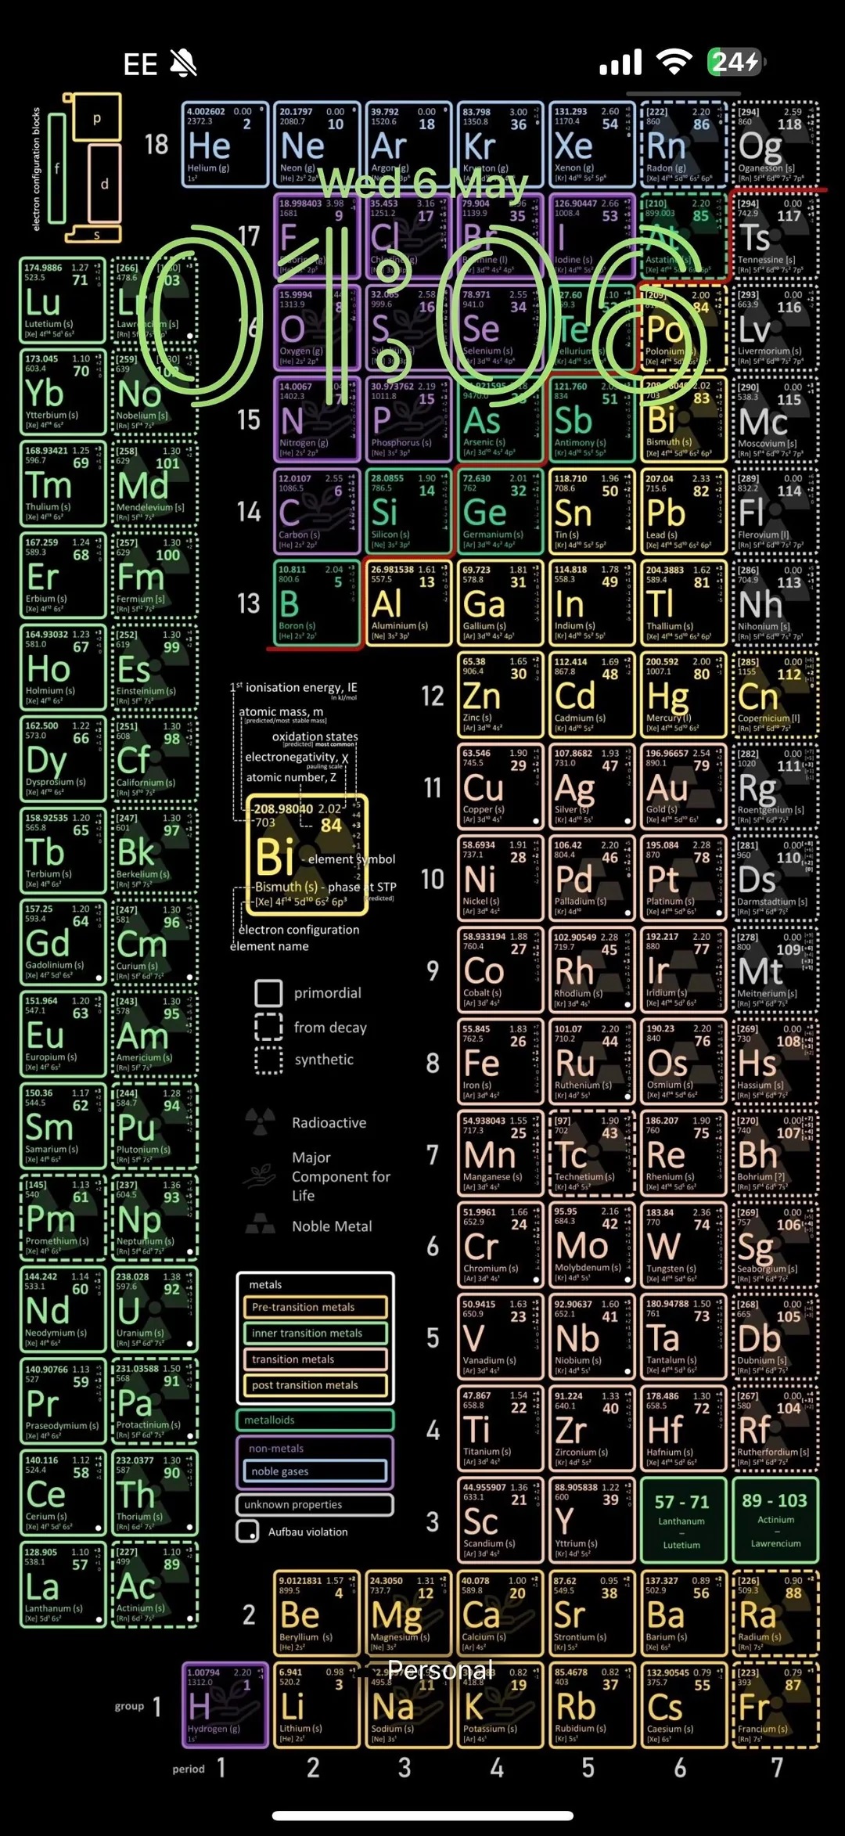Viewport: 845px width, 1836px height.
Task: Tap the d block in the electron configuration diagram
Action: [105, 184]
